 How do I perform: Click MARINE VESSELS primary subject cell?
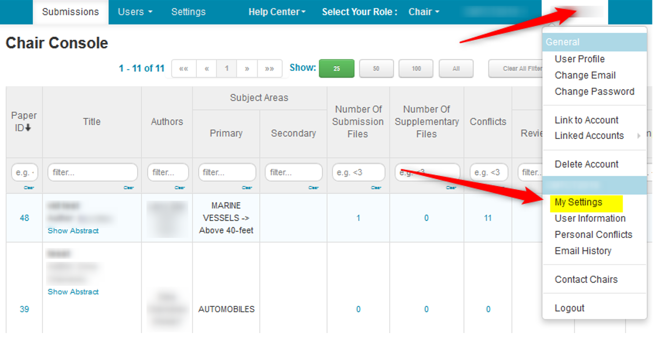[226, 218]
